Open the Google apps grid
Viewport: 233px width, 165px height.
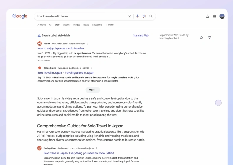214,16
